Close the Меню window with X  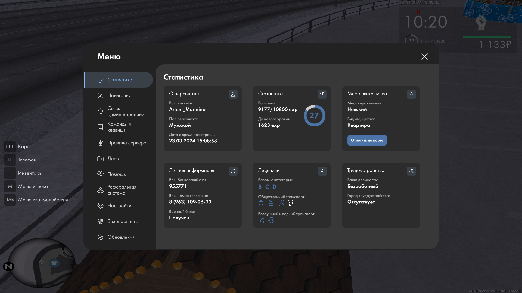tap(424, 56)
